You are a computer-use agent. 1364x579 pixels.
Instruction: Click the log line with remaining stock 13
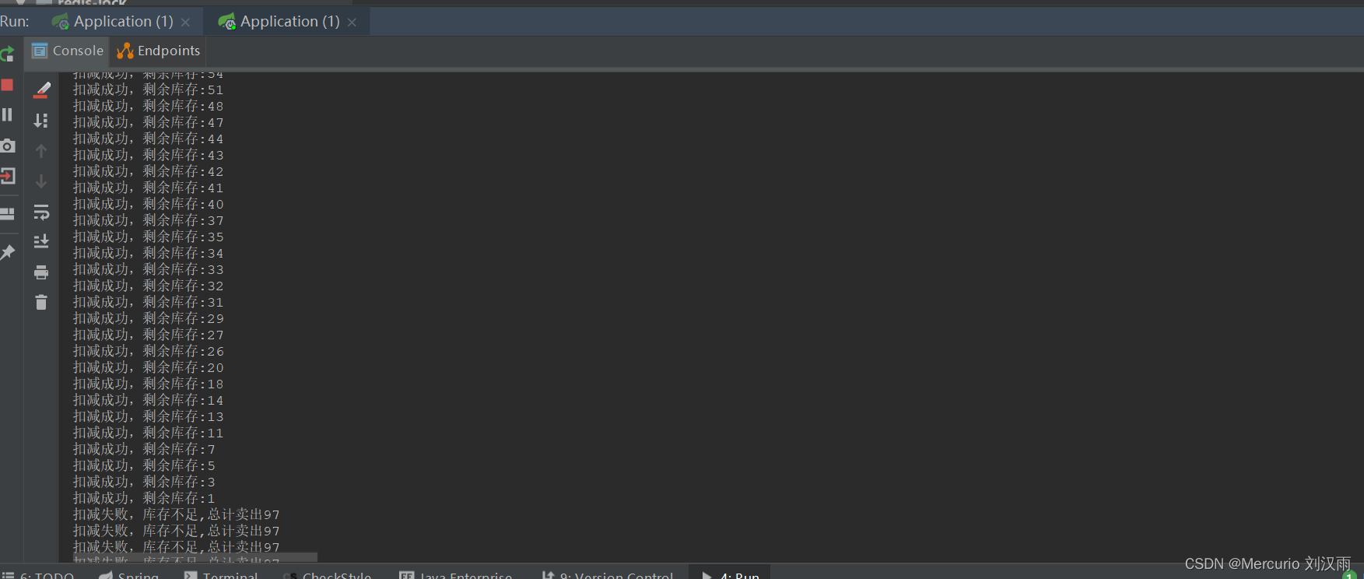point(149,417)
